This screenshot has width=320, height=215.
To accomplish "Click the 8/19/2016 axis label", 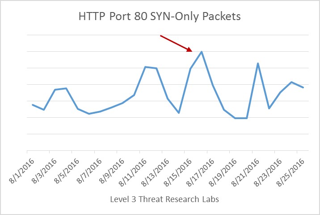I will tap(223, 172).
